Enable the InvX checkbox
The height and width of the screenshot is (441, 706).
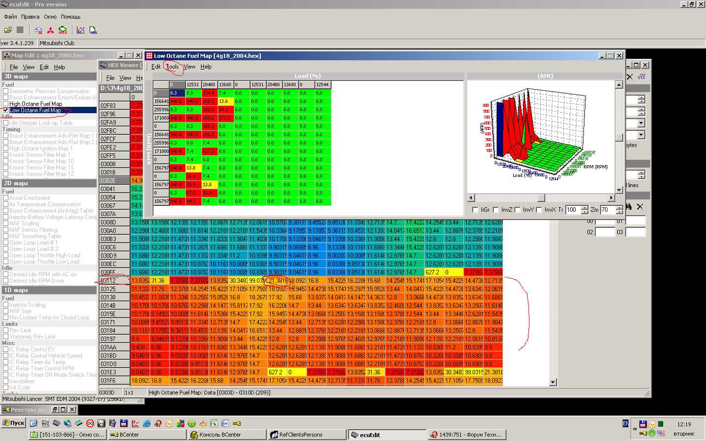pos(539,210)
